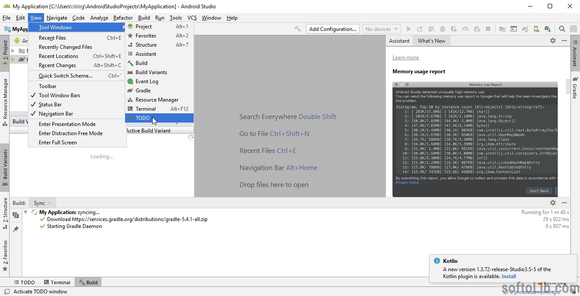This screenshot has width=580, height=296.
Task: Select Enter Distraction Free Mode entry
Action: point(77,133)
